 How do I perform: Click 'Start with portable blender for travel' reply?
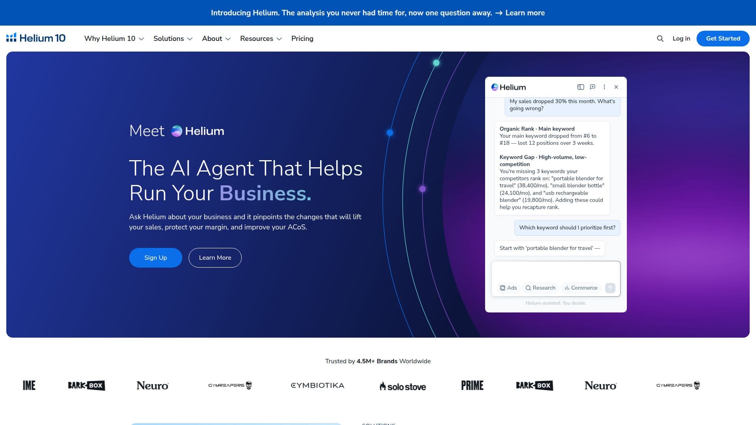tap(550, 248)
